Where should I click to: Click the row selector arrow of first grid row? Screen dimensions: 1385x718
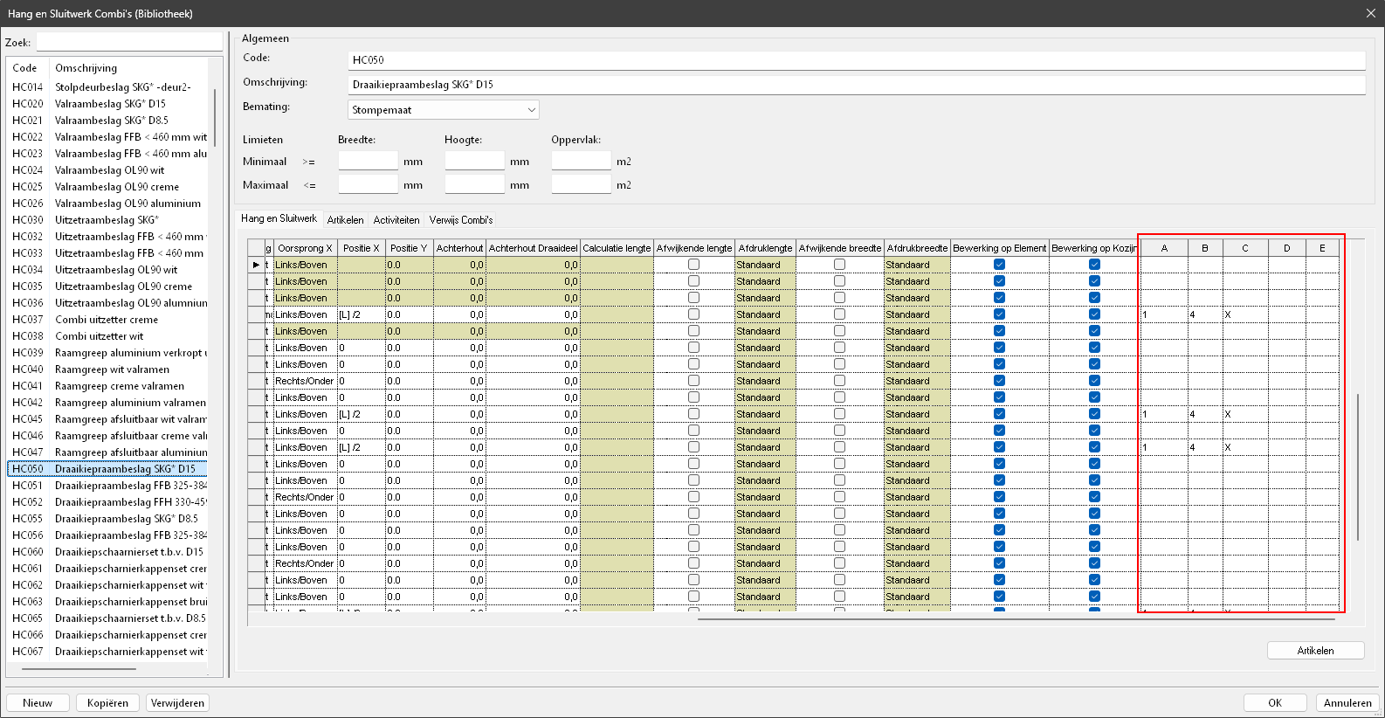click(256, 265)
